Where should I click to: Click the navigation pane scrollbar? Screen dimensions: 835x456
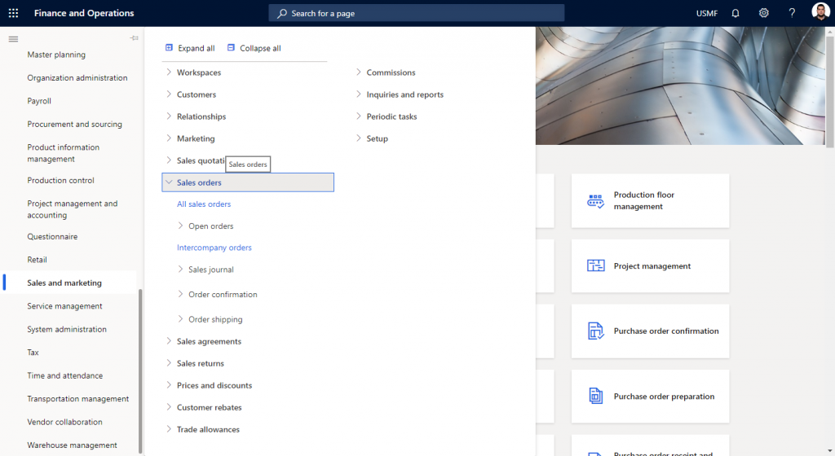coord(140,371)
